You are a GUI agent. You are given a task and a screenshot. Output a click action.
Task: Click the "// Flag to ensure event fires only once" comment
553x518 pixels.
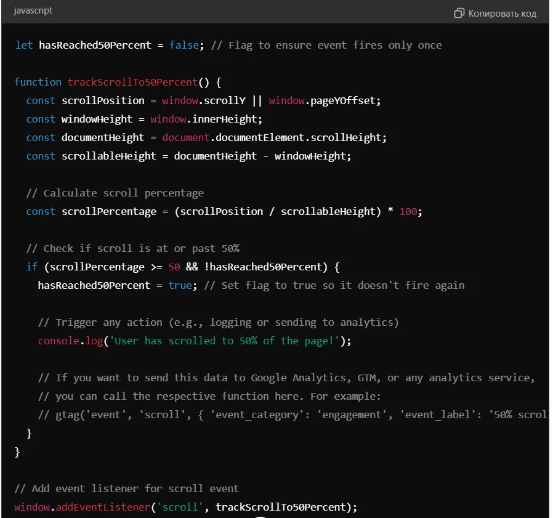pyautogui.click(x=326, y=45)
